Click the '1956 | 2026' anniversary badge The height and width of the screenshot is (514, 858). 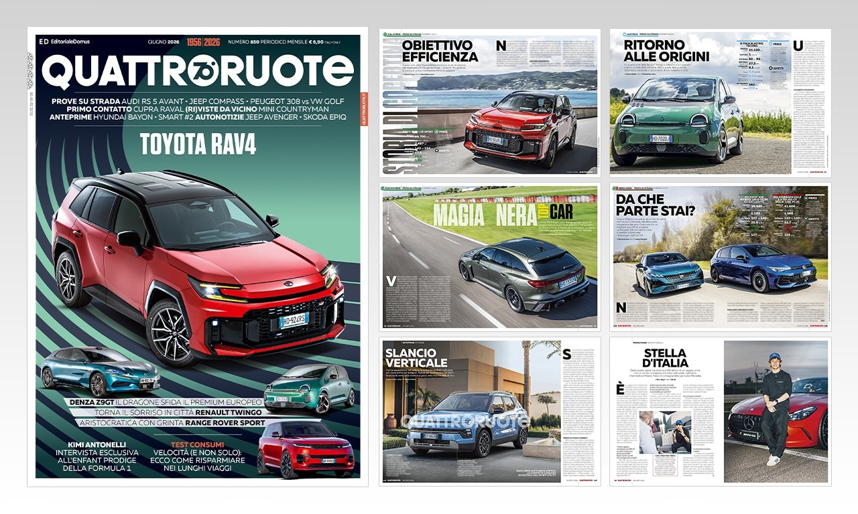(202, 42)
